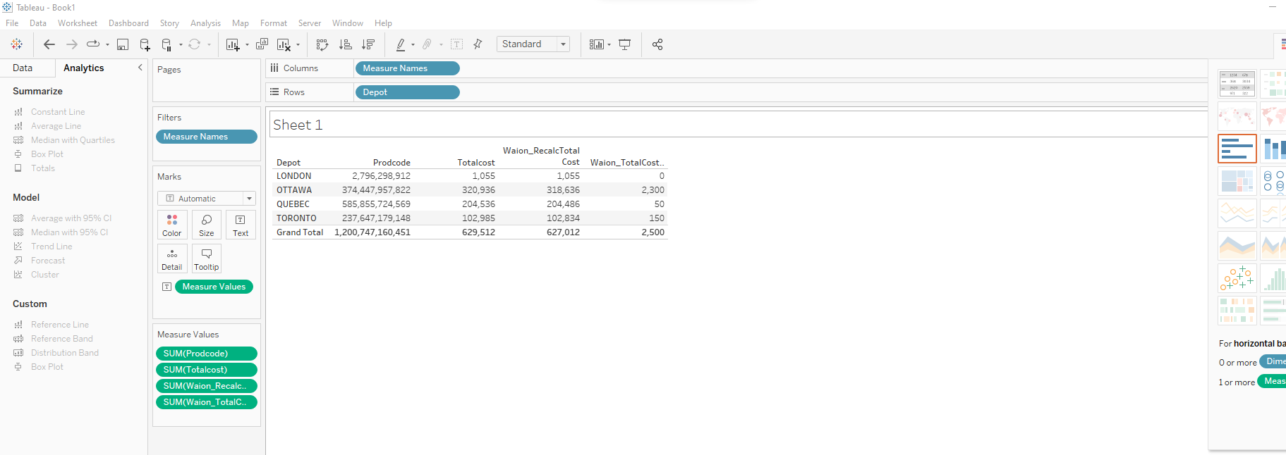Open new worksheet dropdown arrow
This screenshot has width=1286, height=455.
tap(247, 44)
